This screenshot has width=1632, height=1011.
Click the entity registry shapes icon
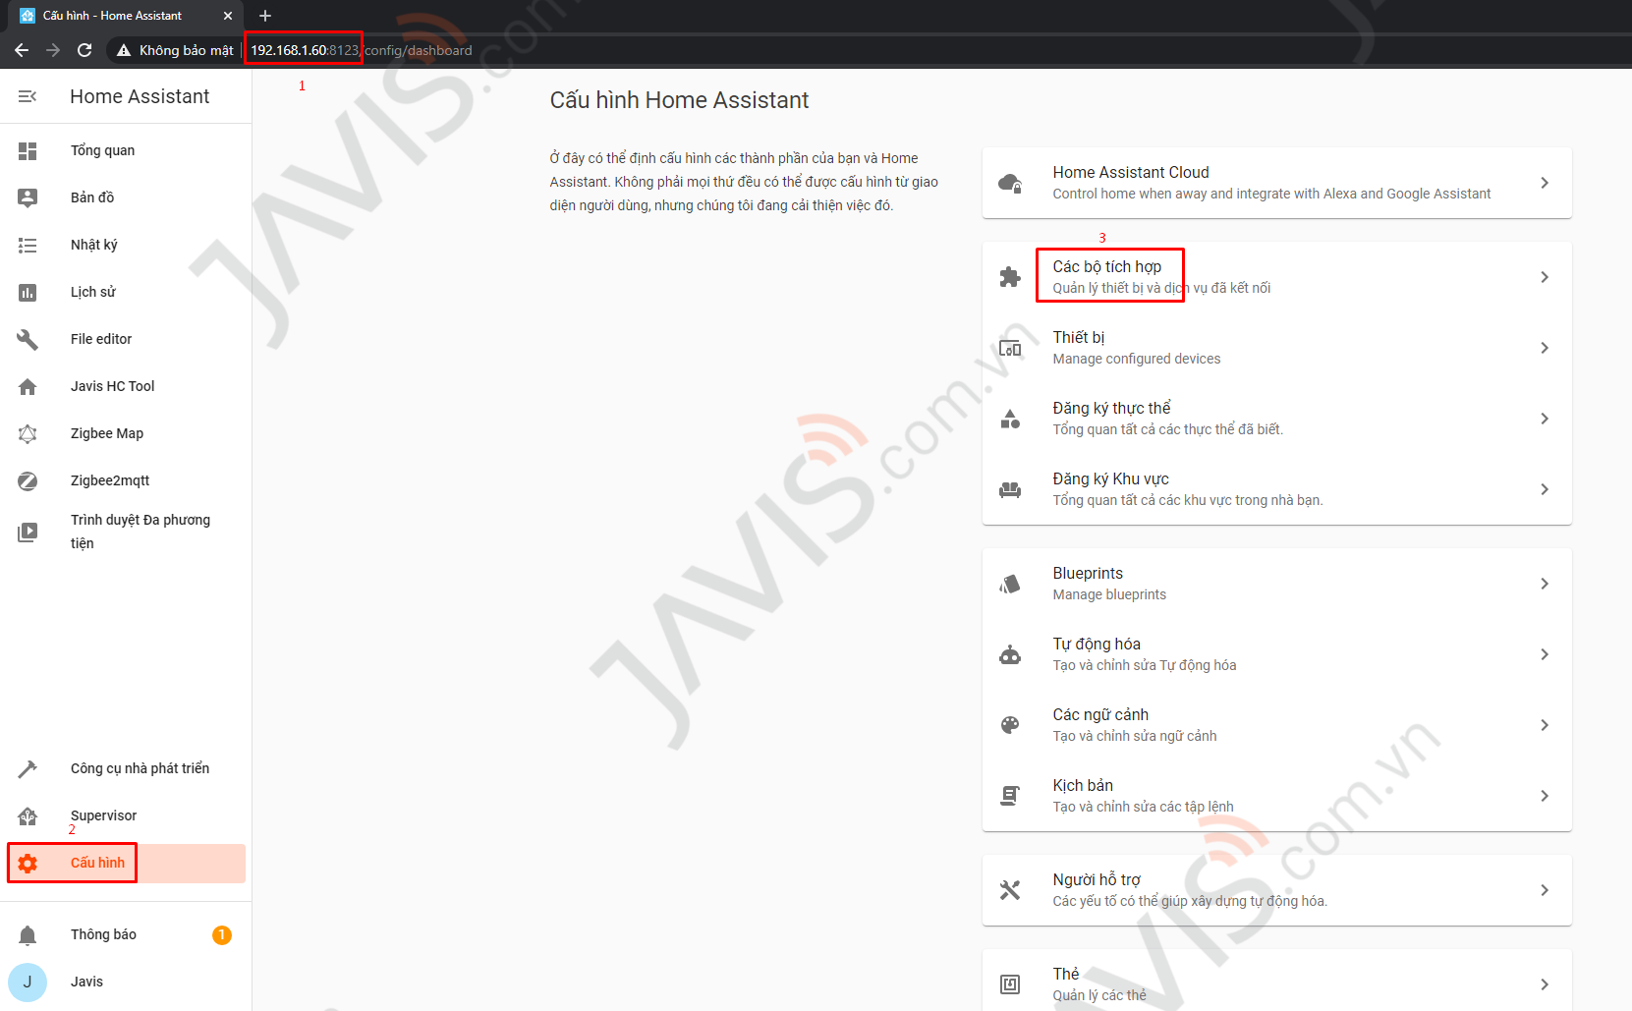(x=1010, y=419)
